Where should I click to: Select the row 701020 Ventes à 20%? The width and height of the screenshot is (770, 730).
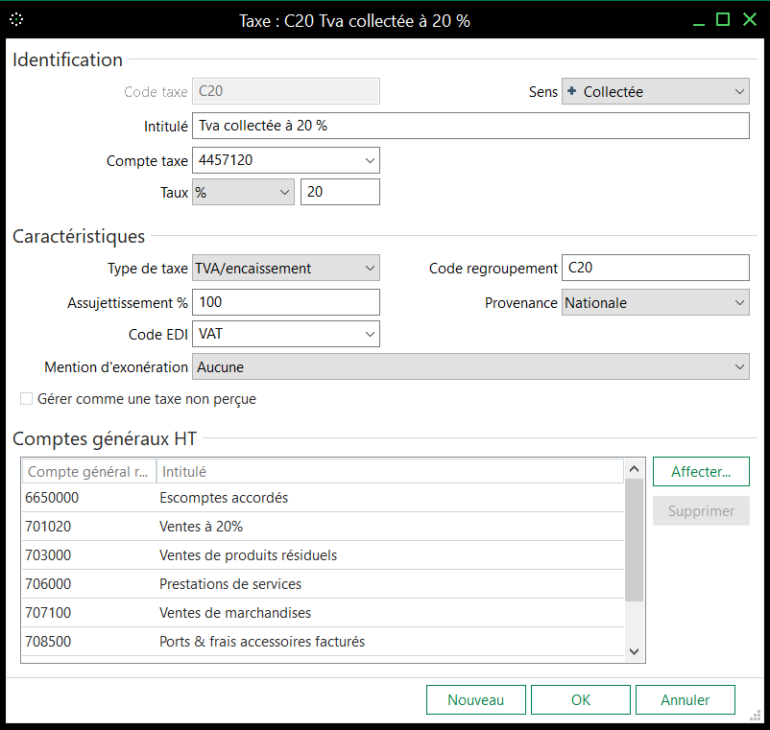tap(323, 527)
